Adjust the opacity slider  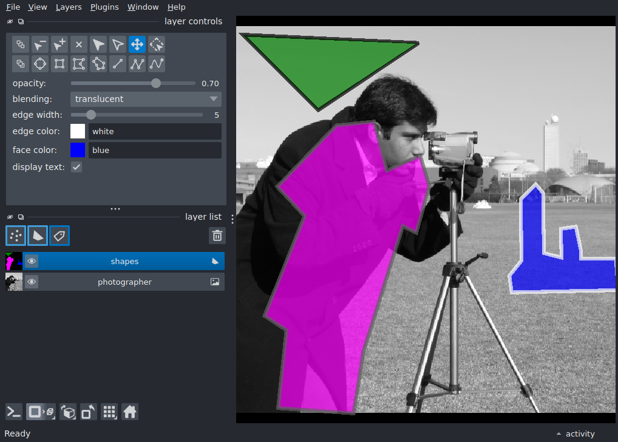pyautogui.click(x=133, y=83)
